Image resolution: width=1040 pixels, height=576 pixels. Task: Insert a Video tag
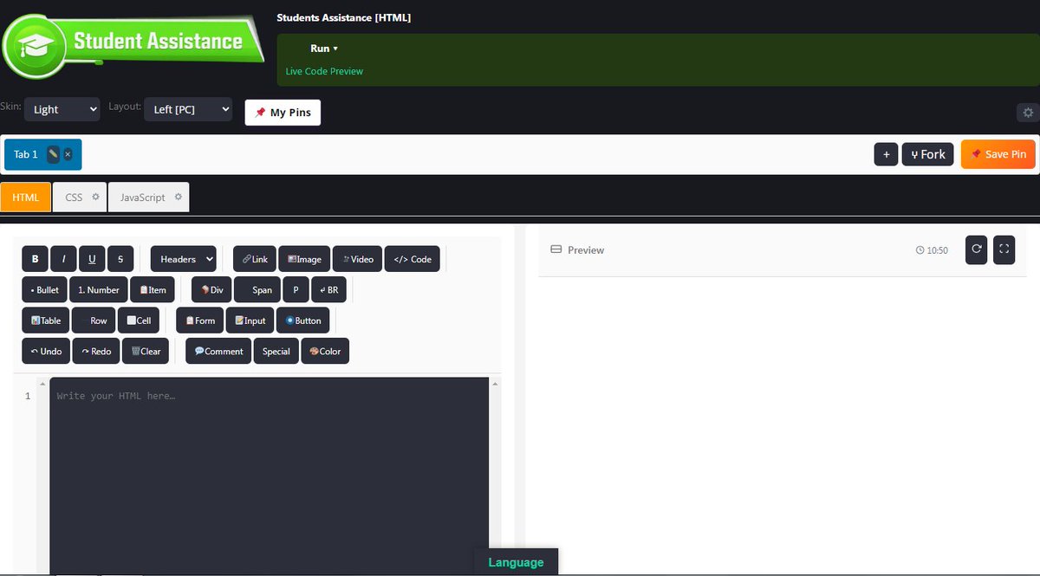pos(357,259)
